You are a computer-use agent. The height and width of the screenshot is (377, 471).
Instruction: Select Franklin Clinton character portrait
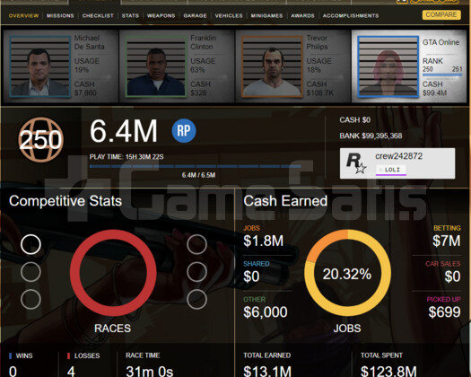pos(156,66)
